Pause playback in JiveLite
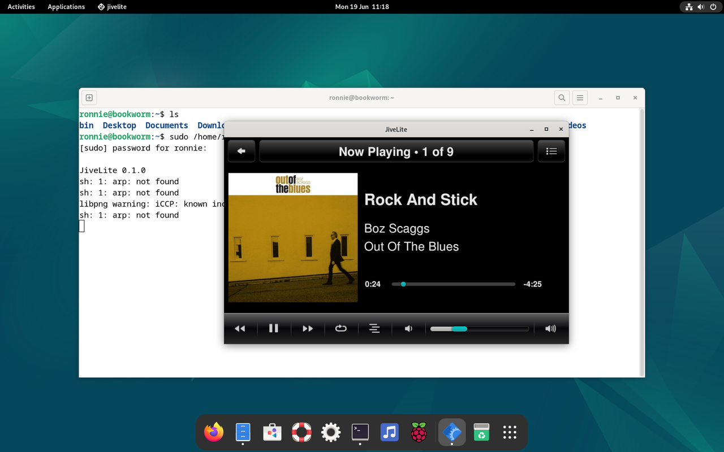Viewport: 724px width, 452px height. click(x=274, y=328)
